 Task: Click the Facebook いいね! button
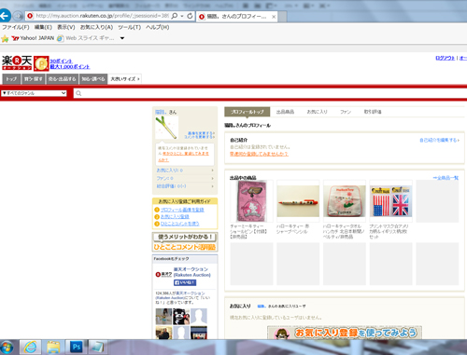(185, 282)
